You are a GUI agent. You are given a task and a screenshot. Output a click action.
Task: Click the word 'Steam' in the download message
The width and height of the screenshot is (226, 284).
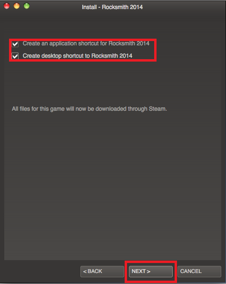[x=157, y=109]
